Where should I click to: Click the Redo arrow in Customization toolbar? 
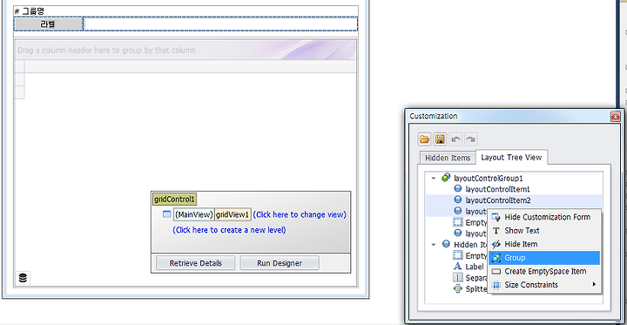(x=470, y=139)
